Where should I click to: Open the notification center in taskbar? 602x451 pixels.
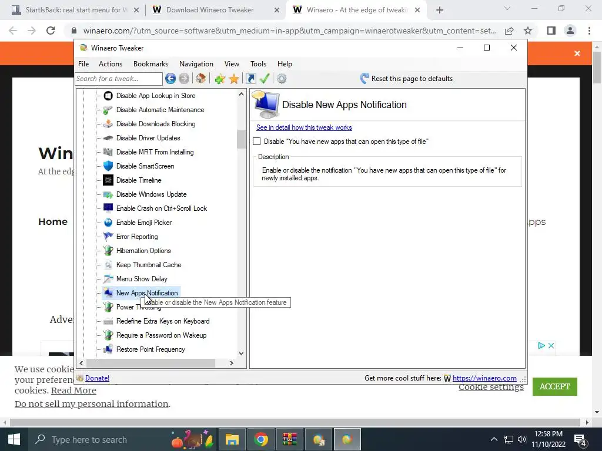580,439
